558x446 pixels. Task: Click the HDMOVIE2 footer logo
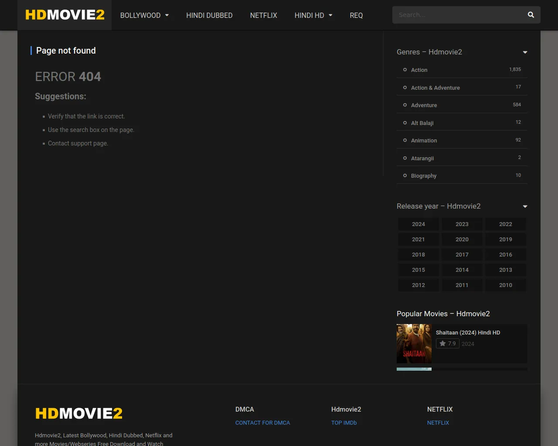pos(78,413)
